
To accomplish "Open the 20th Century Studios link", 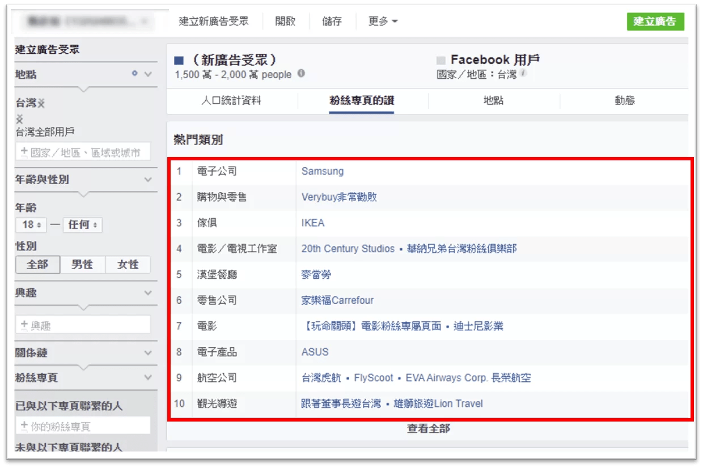I will 348,249.
